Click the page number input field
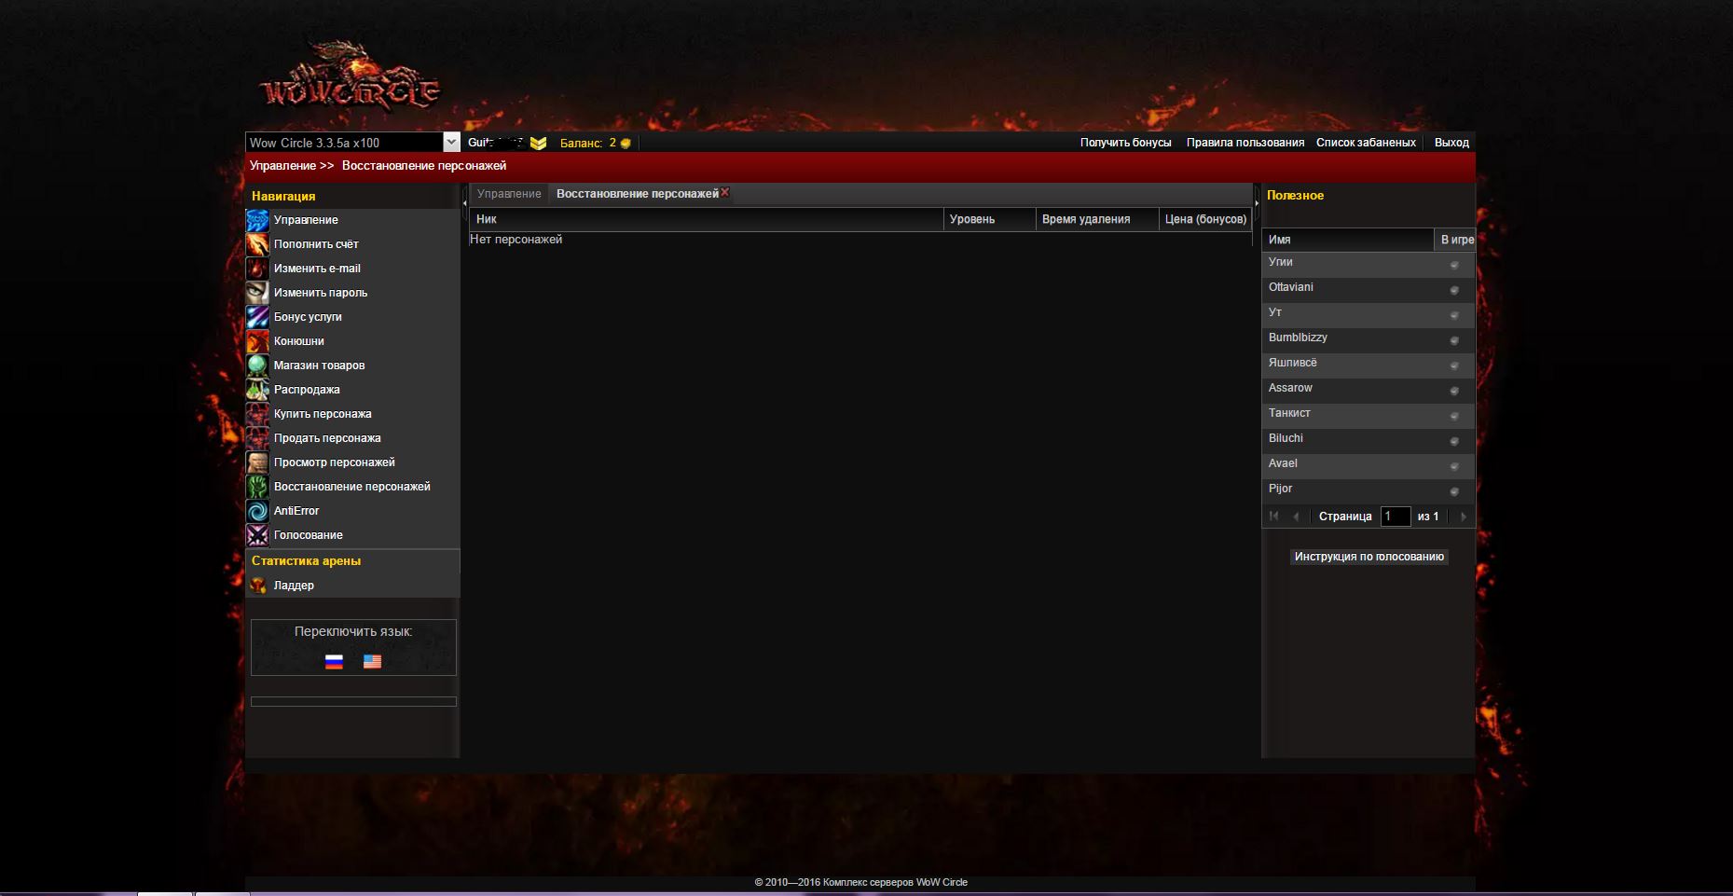 [1395, 517]
